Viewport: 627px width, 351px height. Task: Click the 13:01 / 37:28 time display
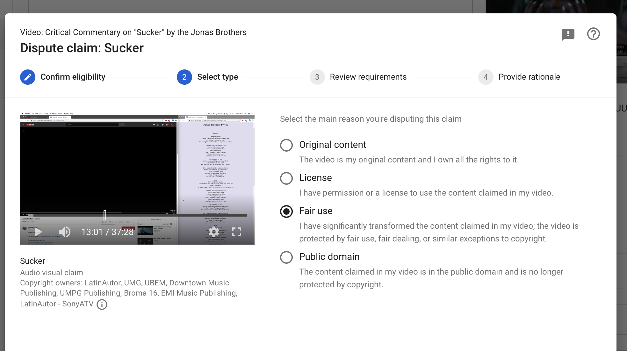point(107,232)
